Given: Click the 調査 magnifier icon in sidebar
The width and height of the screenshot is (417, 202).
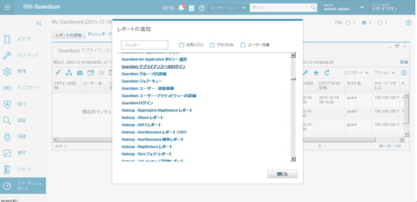Looking at the screenshot, I should [x=7, y=120].
